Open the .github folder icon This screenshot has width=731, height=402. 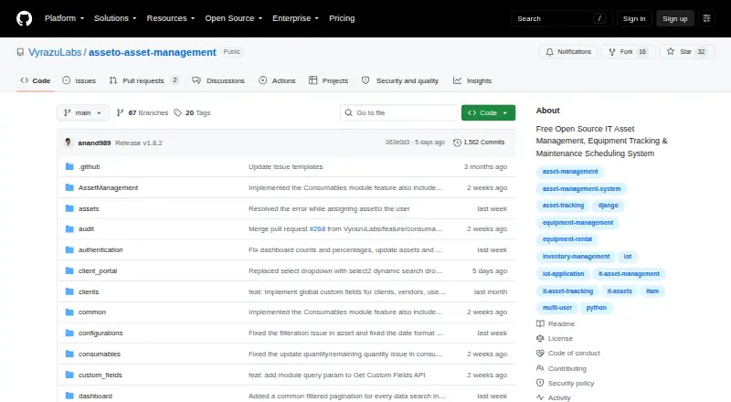coord(69,166)
